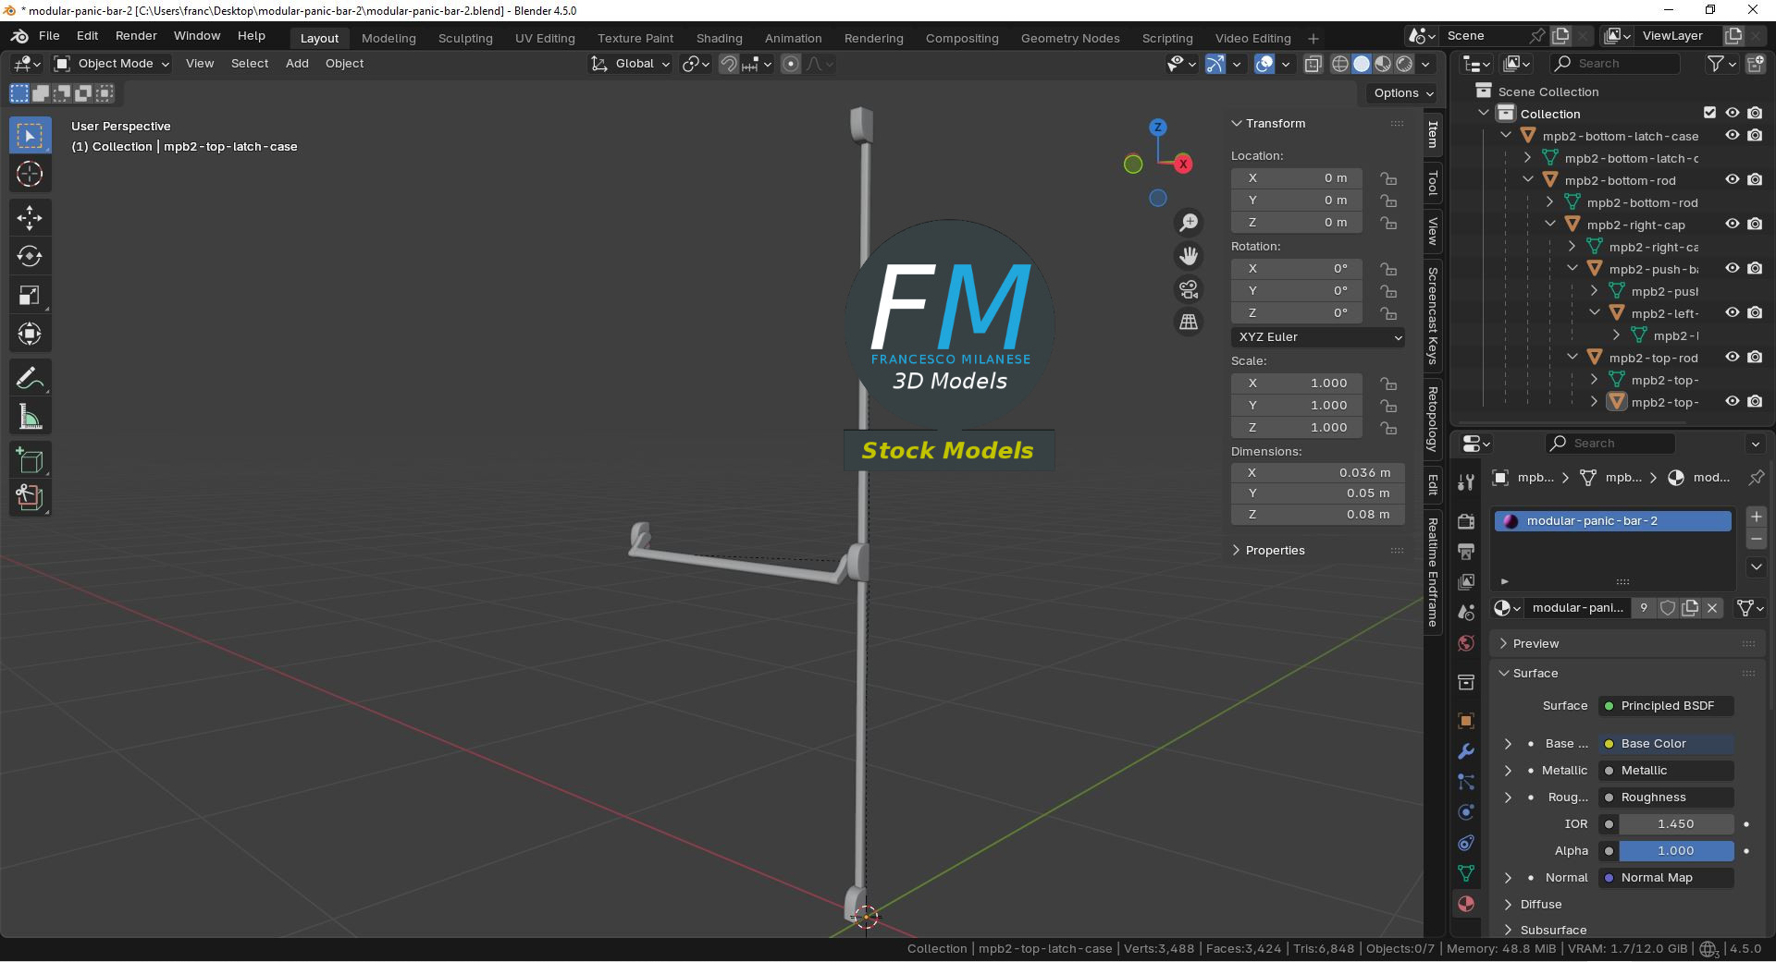This screenshot has height=962, width=1776.
Task: Switch to Material Preview shading
Action: coord(1383,64)
